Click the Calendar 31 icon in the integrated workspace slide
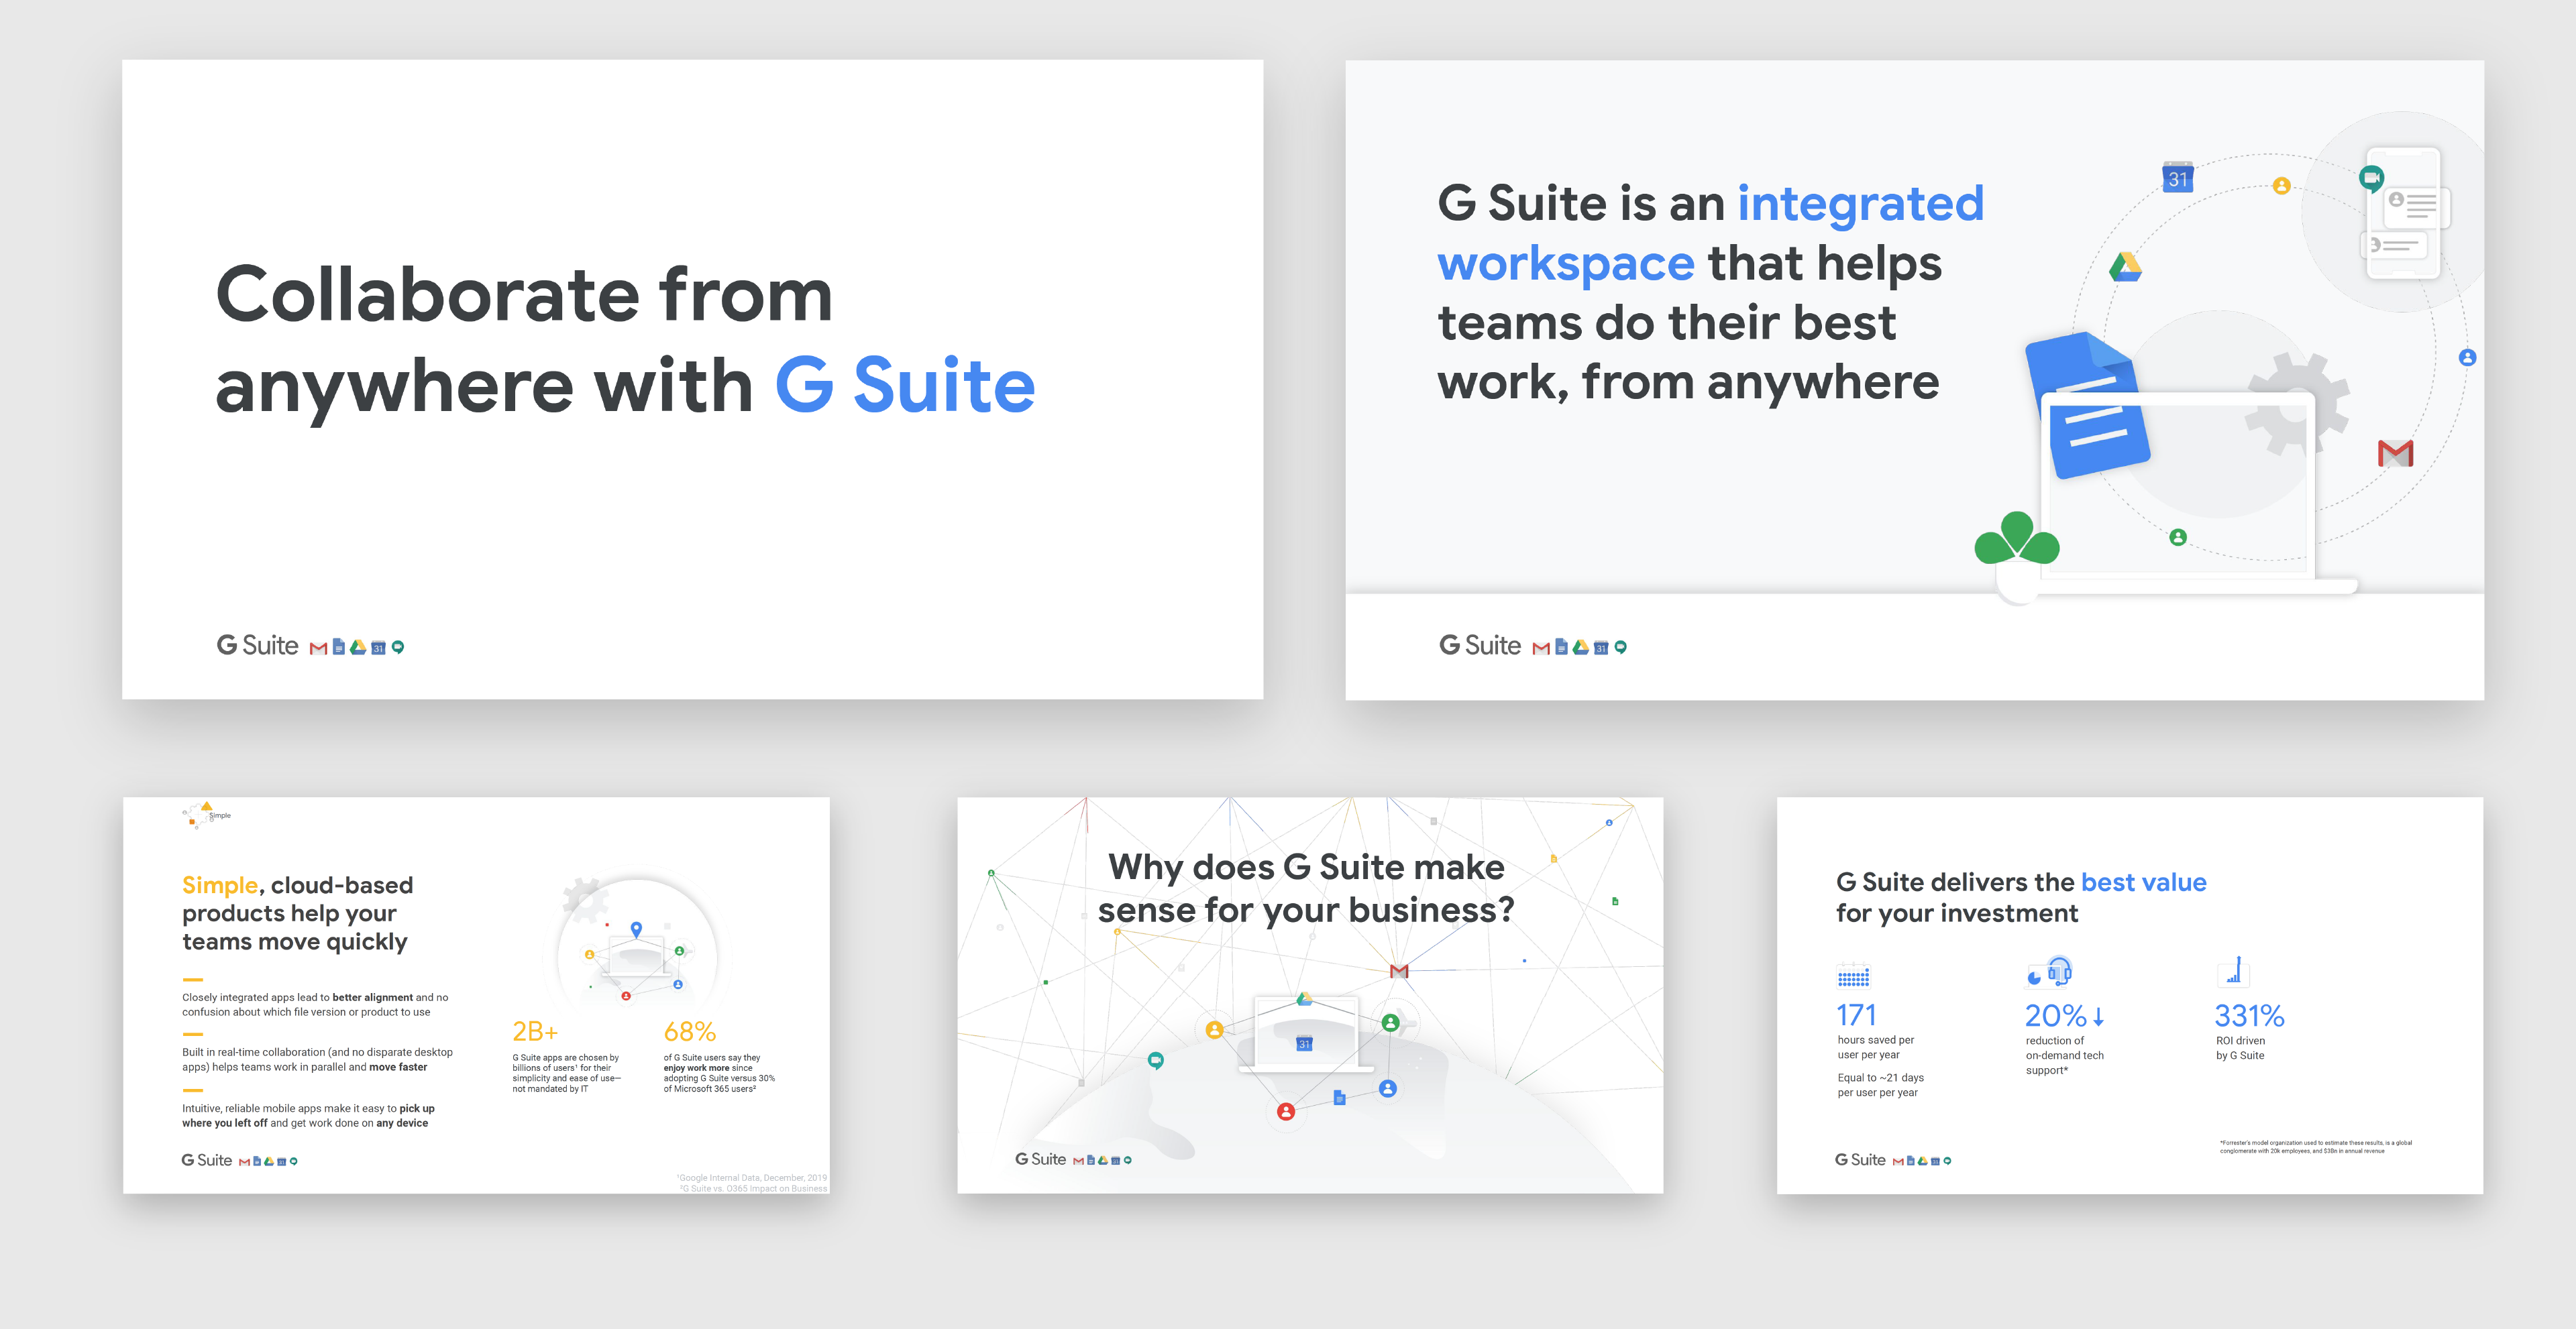 (x=2177, y=177)
